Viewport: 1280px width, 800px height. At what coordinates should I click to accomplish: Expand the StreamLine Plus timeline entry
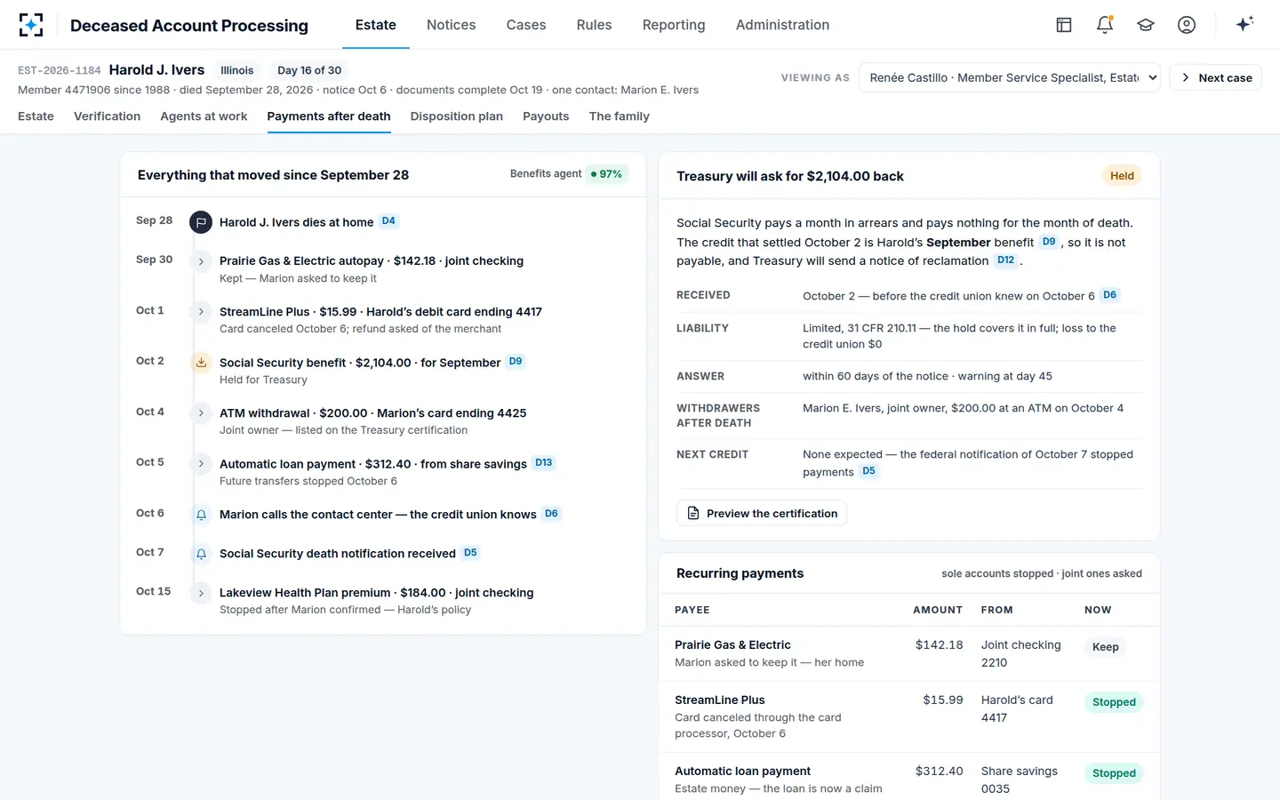point(201,312)
